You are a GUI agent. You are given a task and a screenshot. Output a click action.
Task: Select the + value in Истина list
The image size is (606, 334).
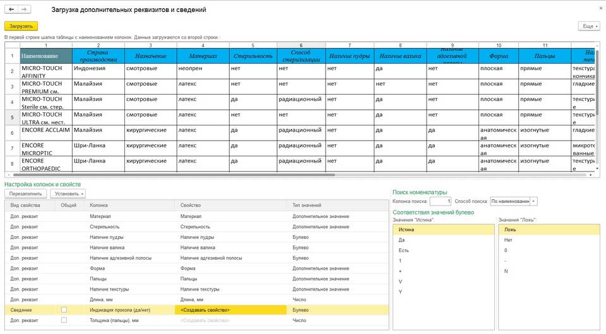coord(444,271)
